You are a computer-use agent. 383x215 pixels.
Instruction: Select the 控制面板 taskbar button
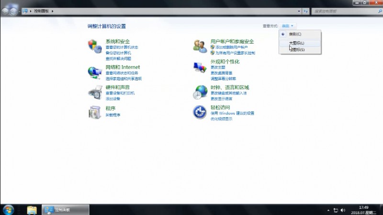coord(65,210)
